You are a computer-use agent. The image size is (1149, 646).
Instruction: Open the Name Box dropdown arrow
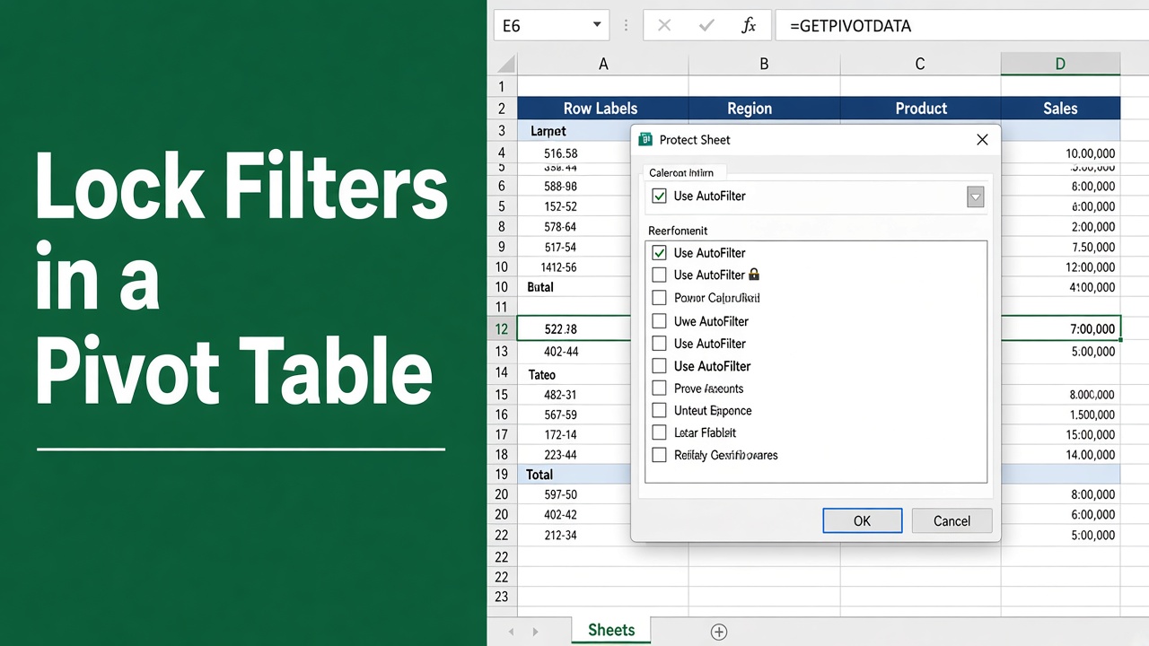[x=597, y=26]
